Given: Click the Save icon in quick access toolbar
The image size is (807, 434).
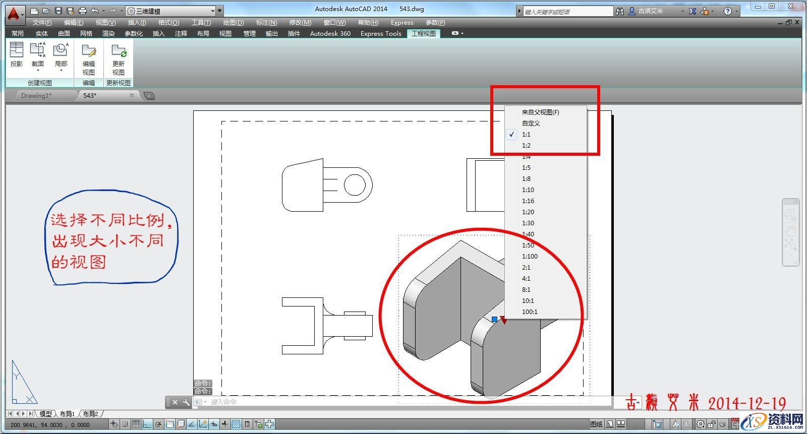Looking at the screenshot, I should tap(59, 11).
